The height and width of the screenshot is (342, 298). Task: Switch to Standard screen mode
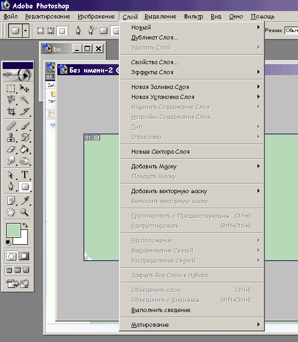tap(9, 270)
